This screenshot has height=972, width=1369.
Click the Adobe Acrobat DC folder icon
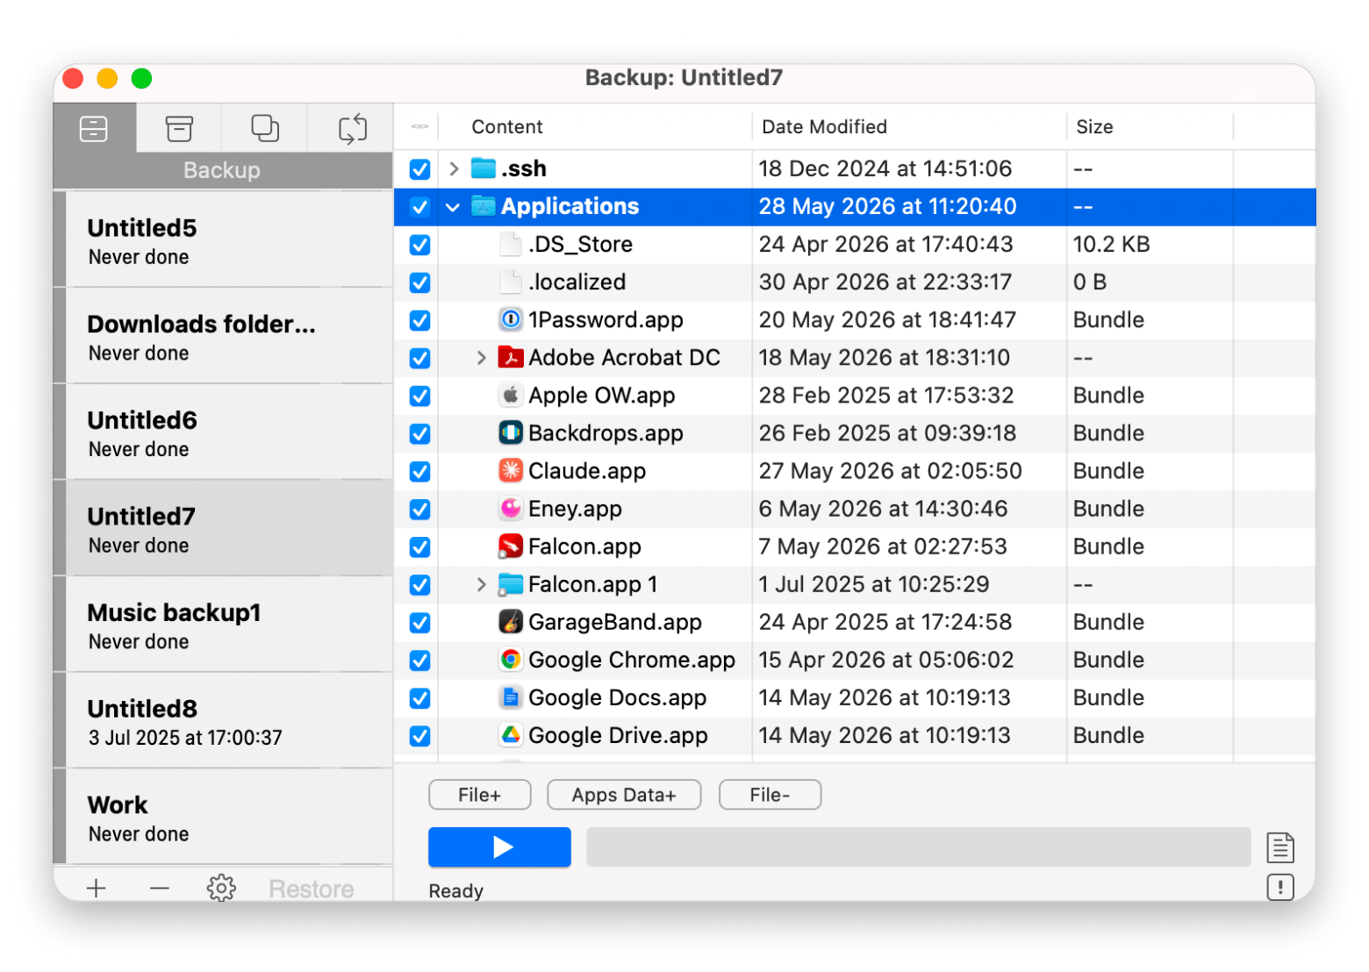[511, 357]
